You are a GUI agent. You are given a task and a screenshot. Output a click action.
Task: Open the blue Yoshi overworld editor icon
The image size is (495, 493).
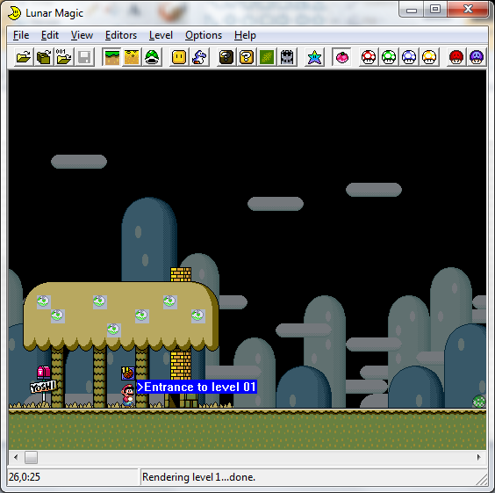click(199, 57)
